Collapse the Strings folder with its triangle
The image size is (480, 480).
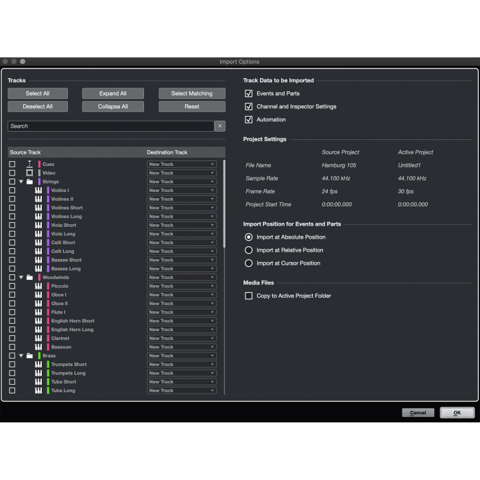click(x=21, y=182)
